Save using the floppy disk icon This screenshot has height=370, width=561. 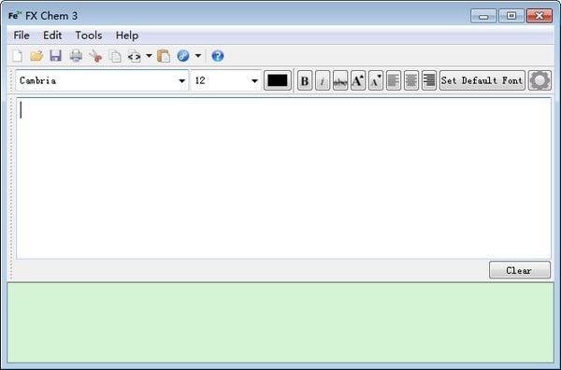click(56, 56)
